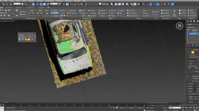Expand the Polygon Modeling panel arrow
Image resolution: width=199 pixels, height=111 pixels.
[12, 18]
